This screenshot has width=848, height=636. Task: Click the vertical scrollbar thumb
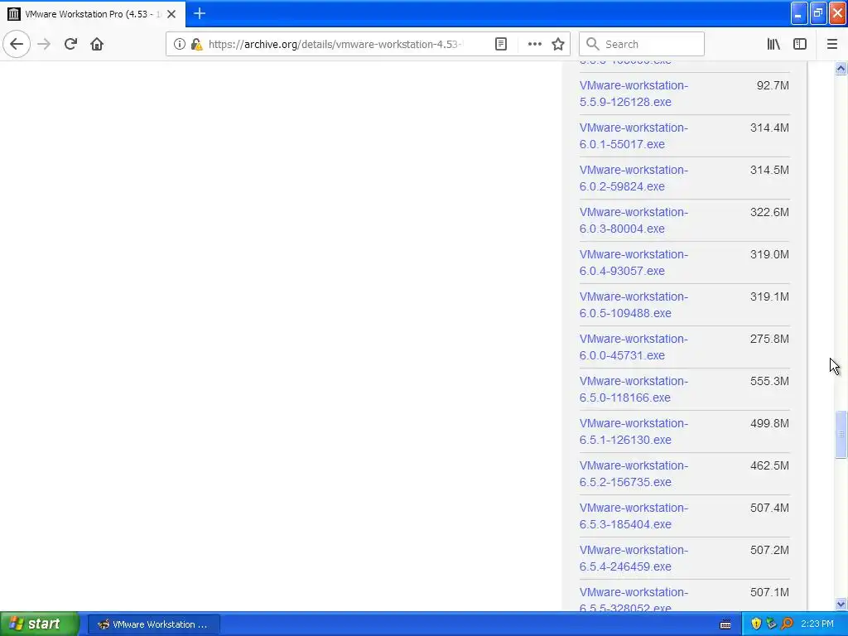(841, 434)
